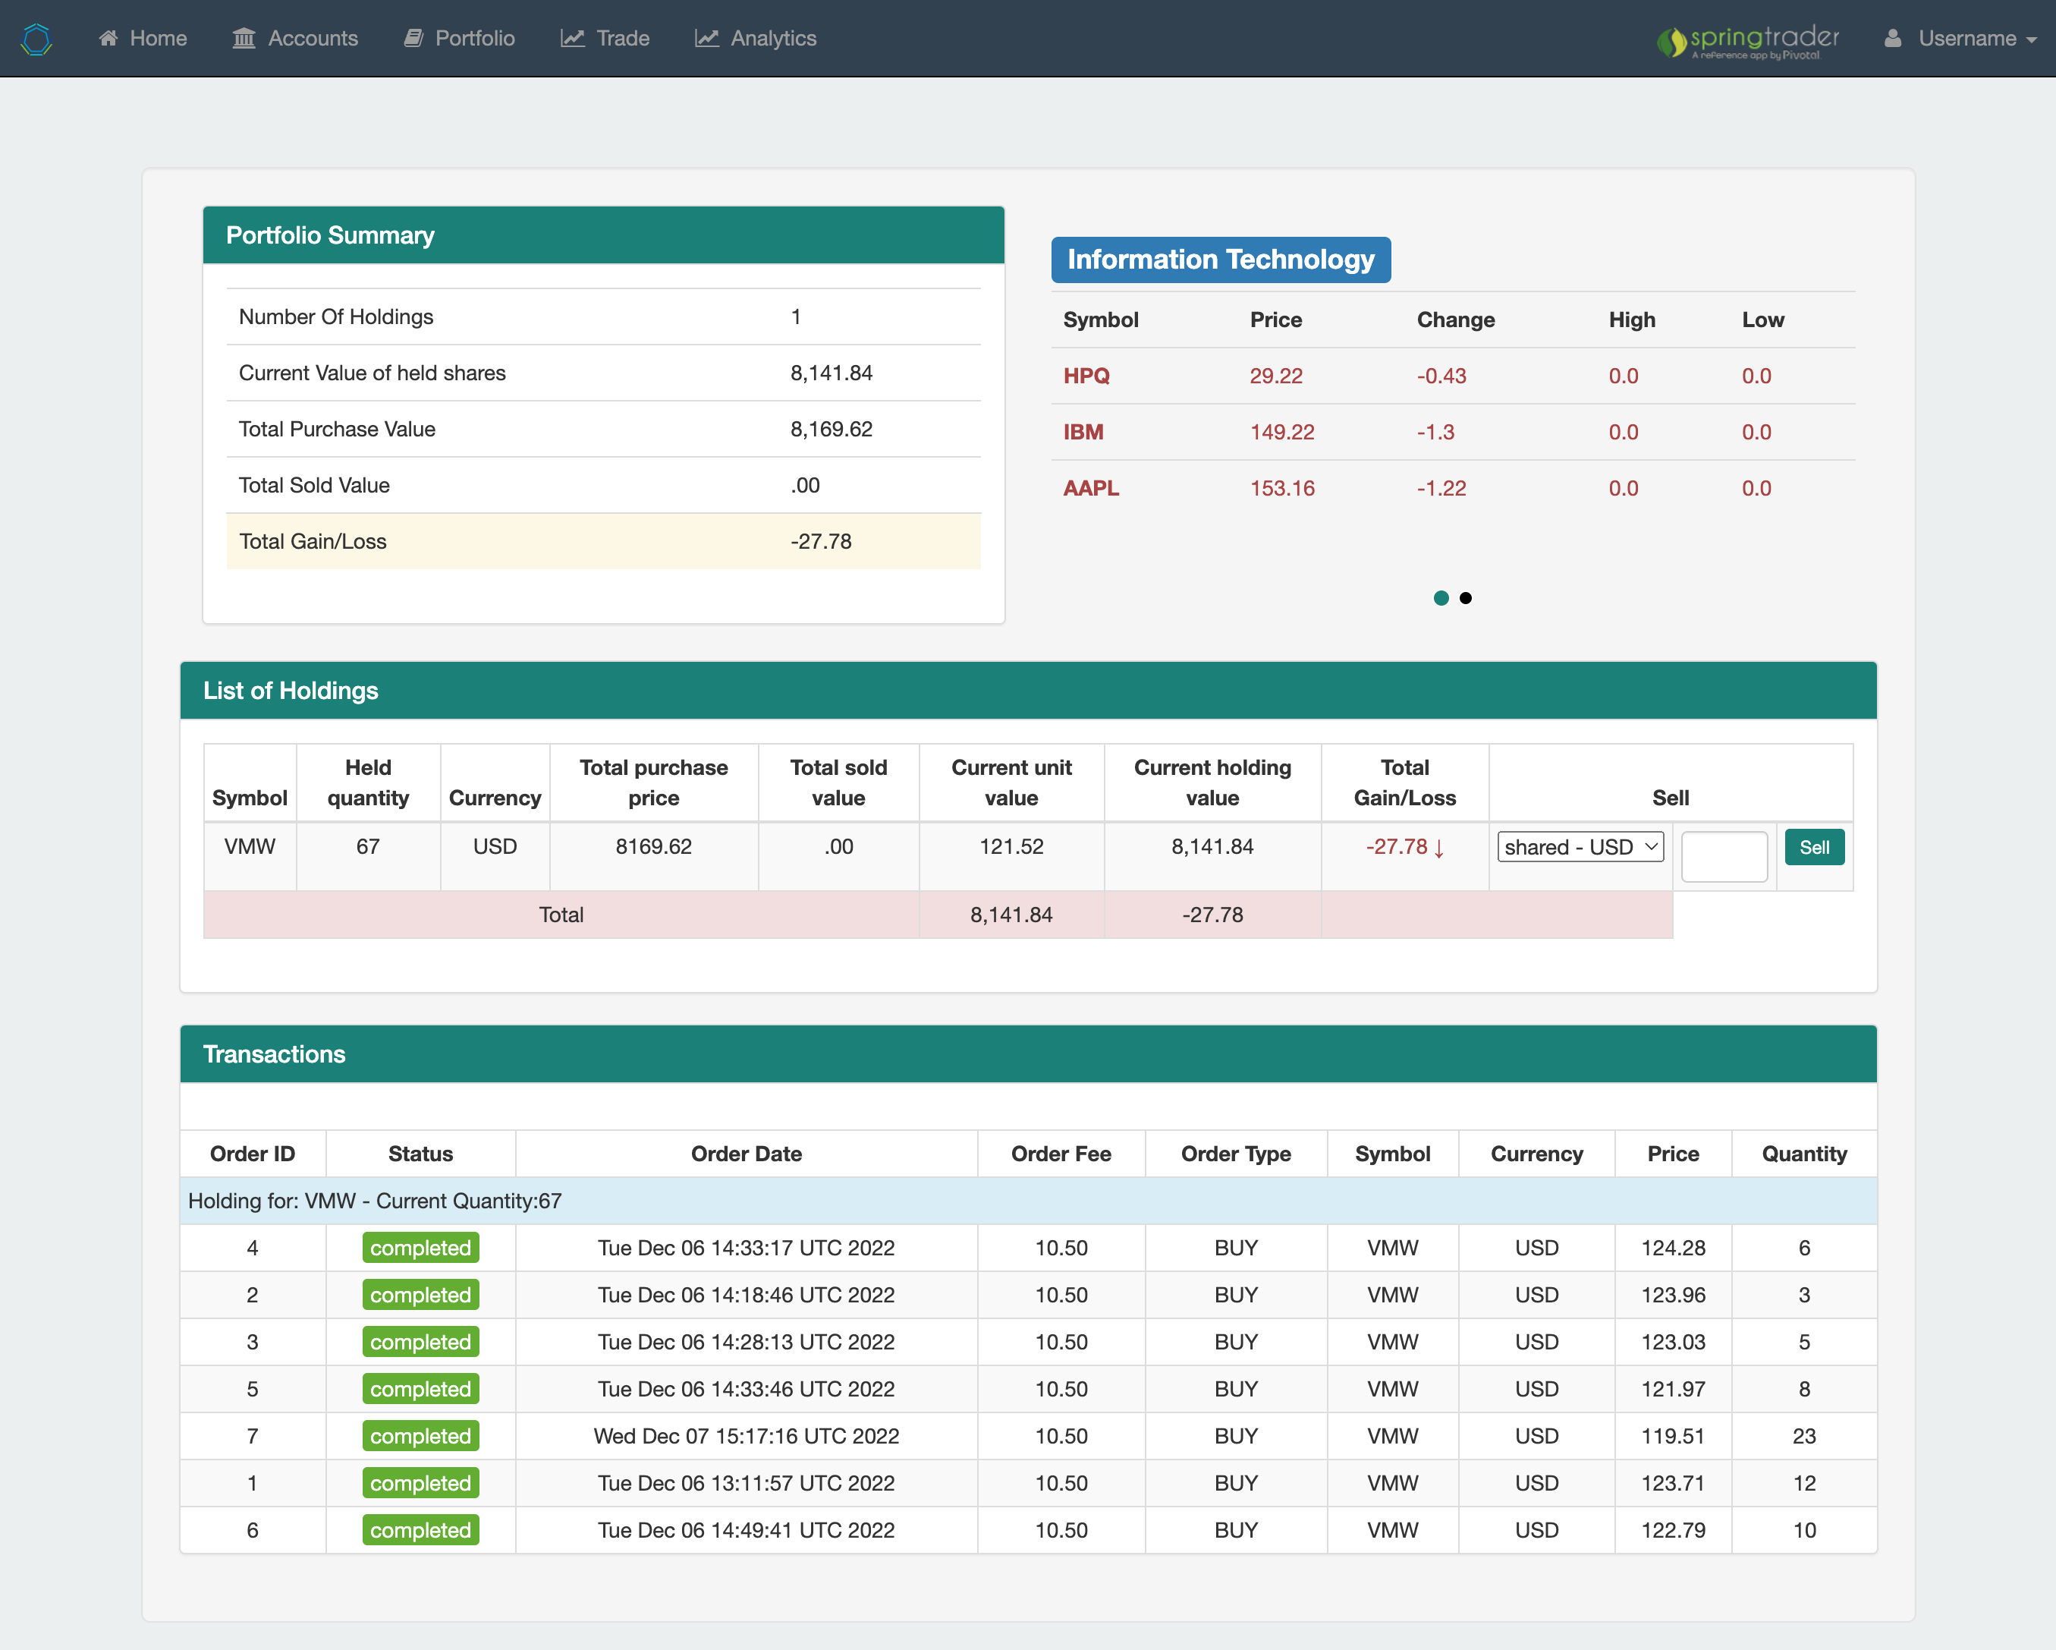Expand the shared - USD account selector

pyautogui.click(x=1580, y=847)
